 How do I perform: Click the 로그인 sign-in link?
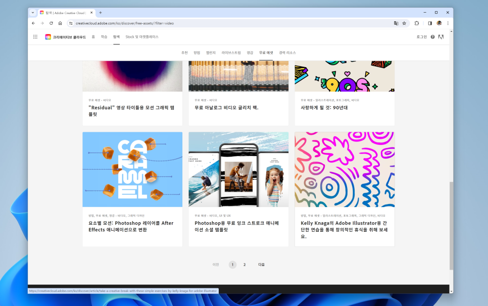tap(422, 37)
